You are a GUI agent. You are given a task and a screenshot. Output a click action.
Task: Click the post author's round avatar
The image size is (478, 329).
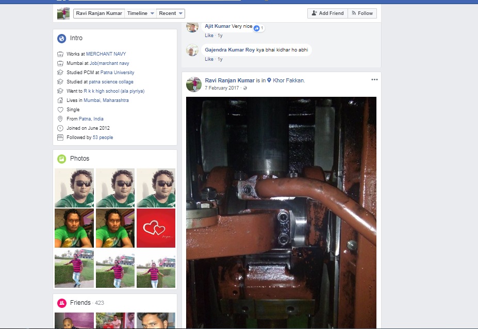[x=194, y=84]
